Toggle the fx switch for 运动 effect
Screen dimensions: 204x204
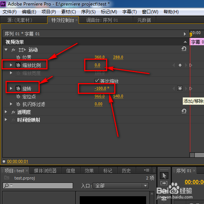coord(13,50)
